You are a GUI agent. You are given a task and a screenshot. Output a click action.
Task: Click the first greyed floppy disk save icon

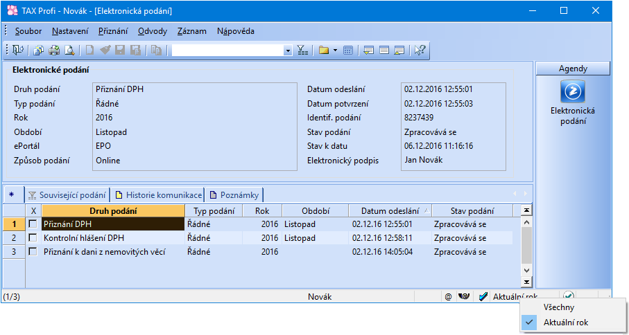click(120, 50)
